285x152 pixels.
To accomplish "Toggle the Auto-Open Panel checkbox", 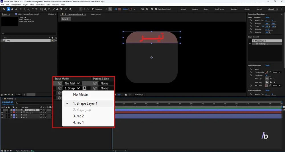I will point(156,9).
